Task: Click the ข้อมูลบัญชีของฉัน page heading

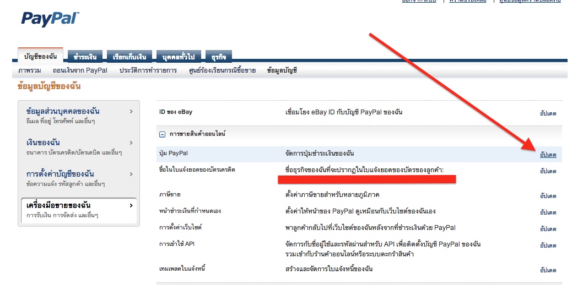Action: (49, 87)
